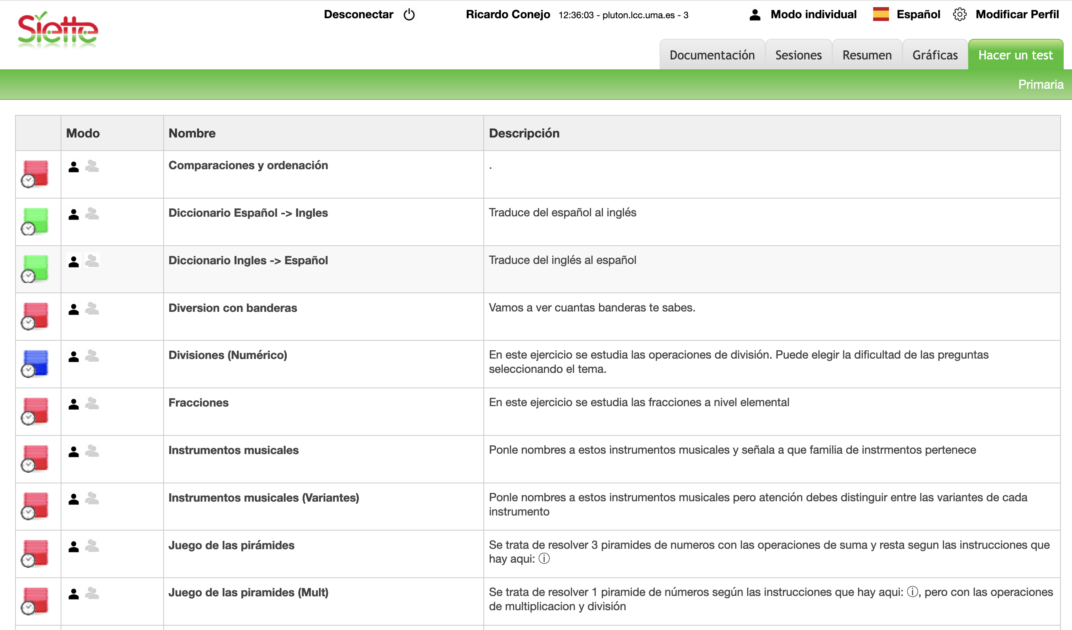Open the Sesiones tab
Image resolution: width=1072 pixels, height=630 pixels.
pos(798,55)
